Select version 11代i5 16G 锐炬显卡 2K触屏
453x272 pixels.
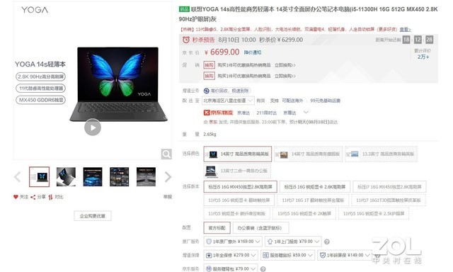[x=304, y=214]
